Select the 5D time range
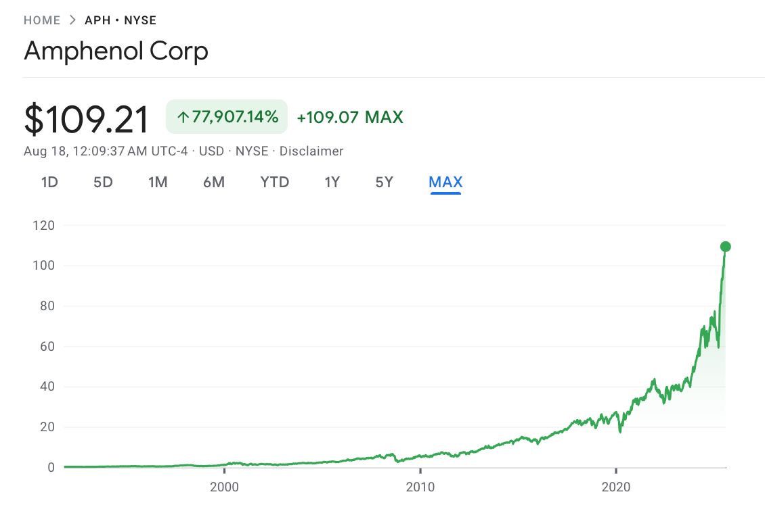765x511 pixels. coord(103,182)
